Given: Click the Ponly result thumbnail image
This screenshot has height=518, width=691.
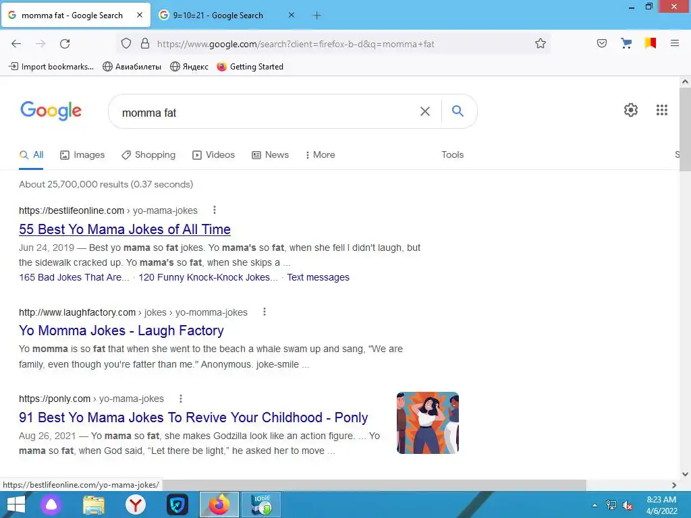Looking at the screenshot, I should click(427, 423).
